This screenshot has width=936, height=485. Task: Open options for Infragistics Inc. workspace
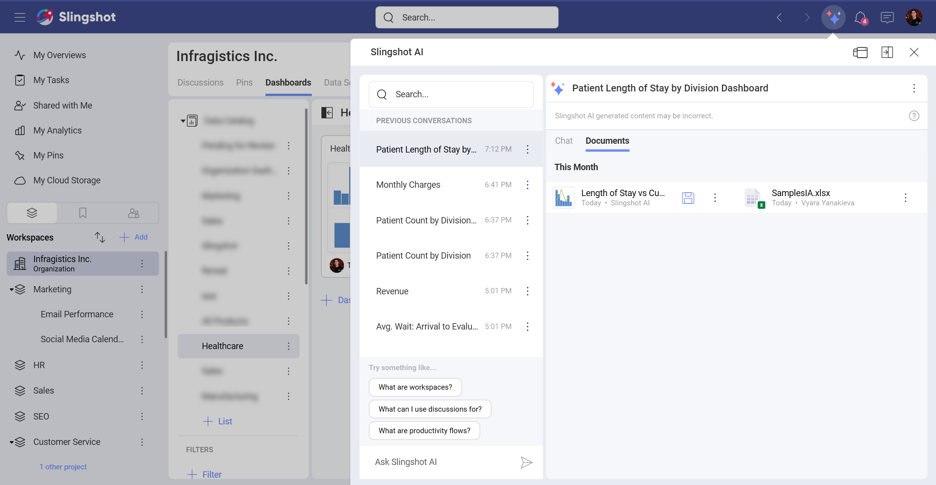[142, 264]
